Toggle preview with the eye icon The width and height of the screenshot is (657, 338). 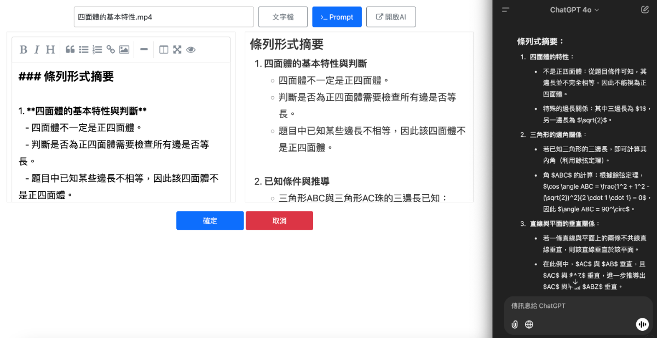tap(191, 50)
